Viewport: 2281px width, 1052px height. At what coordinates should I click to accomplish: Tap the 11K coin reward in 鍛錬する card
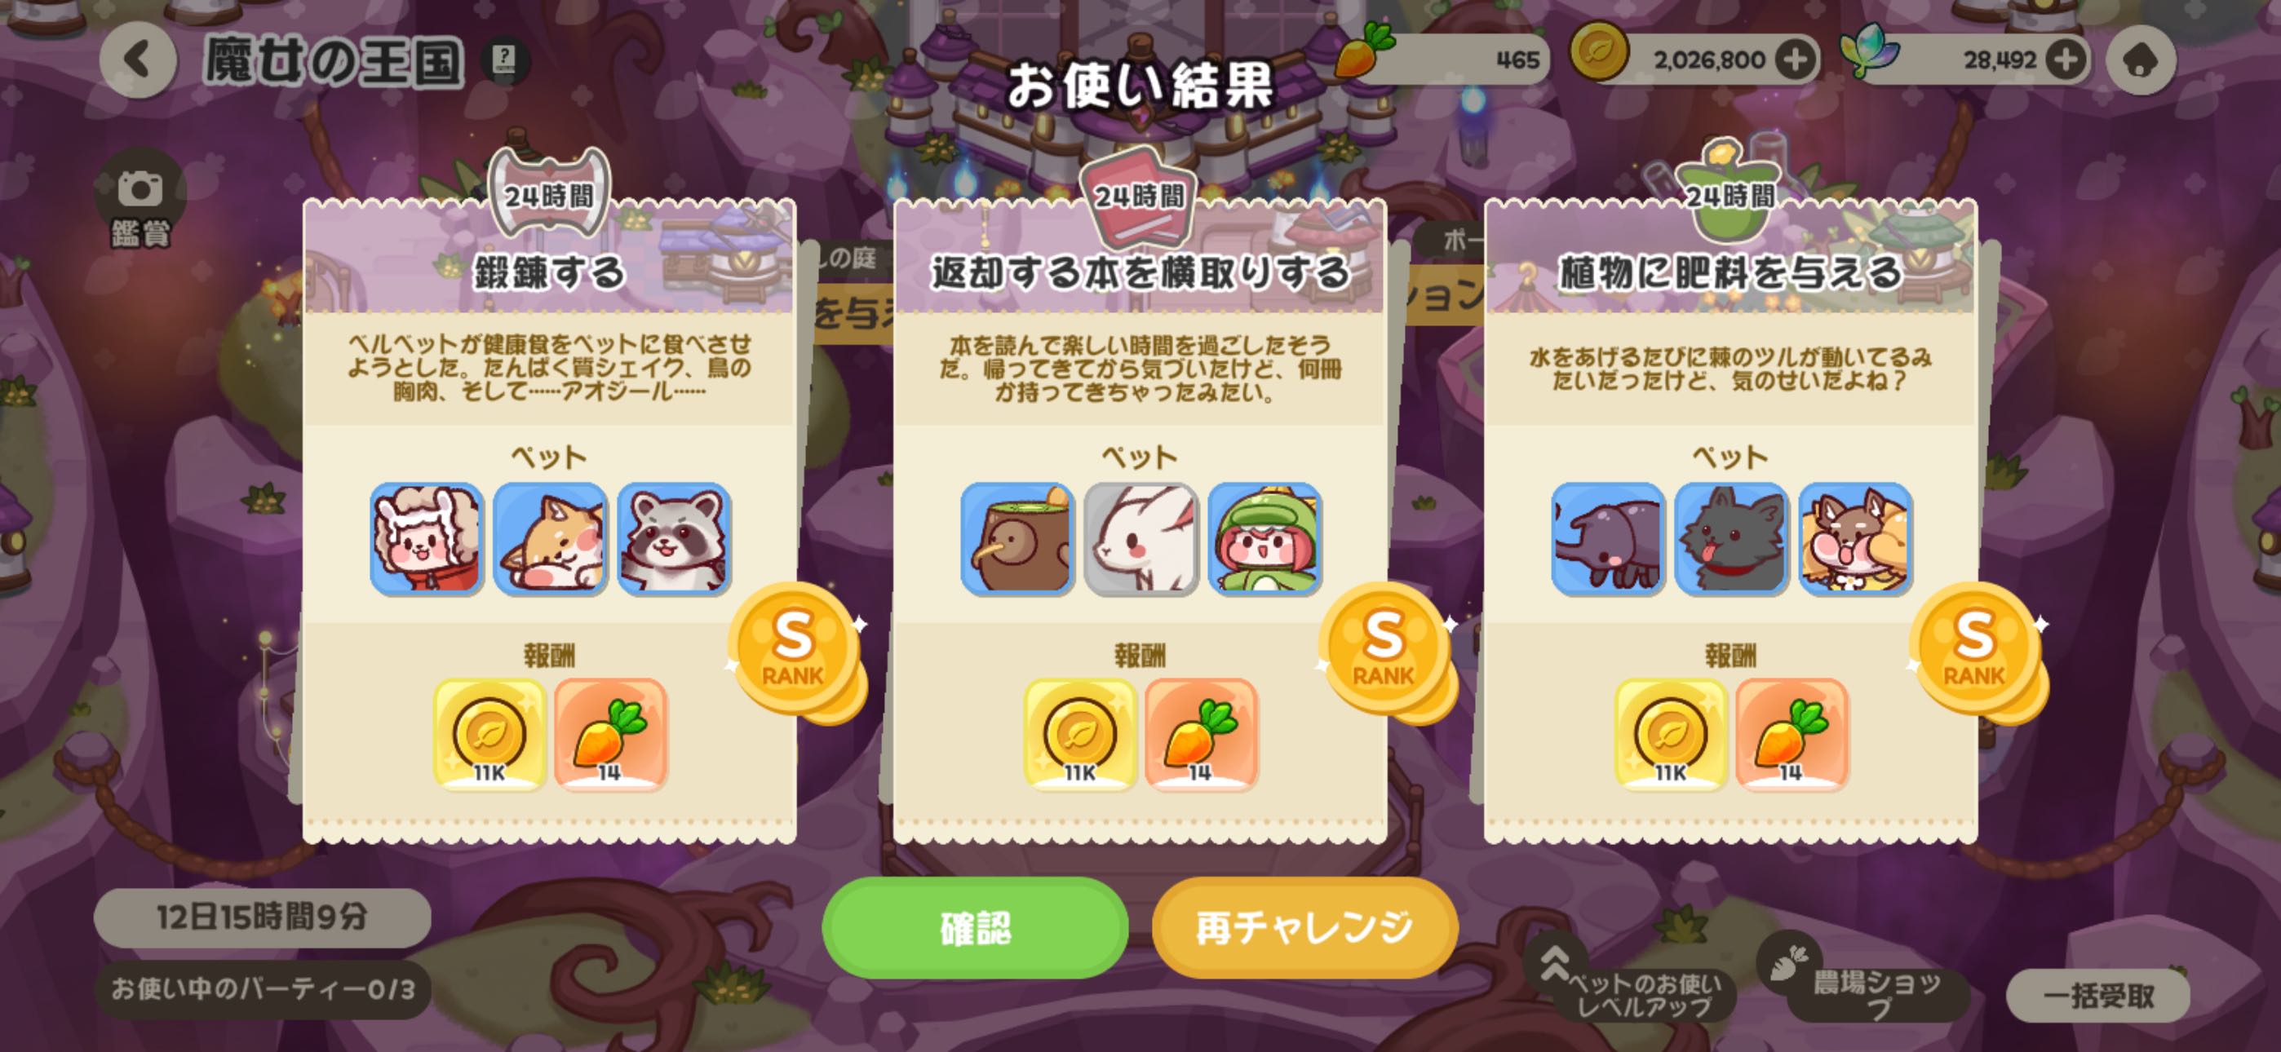pos(489,733)
